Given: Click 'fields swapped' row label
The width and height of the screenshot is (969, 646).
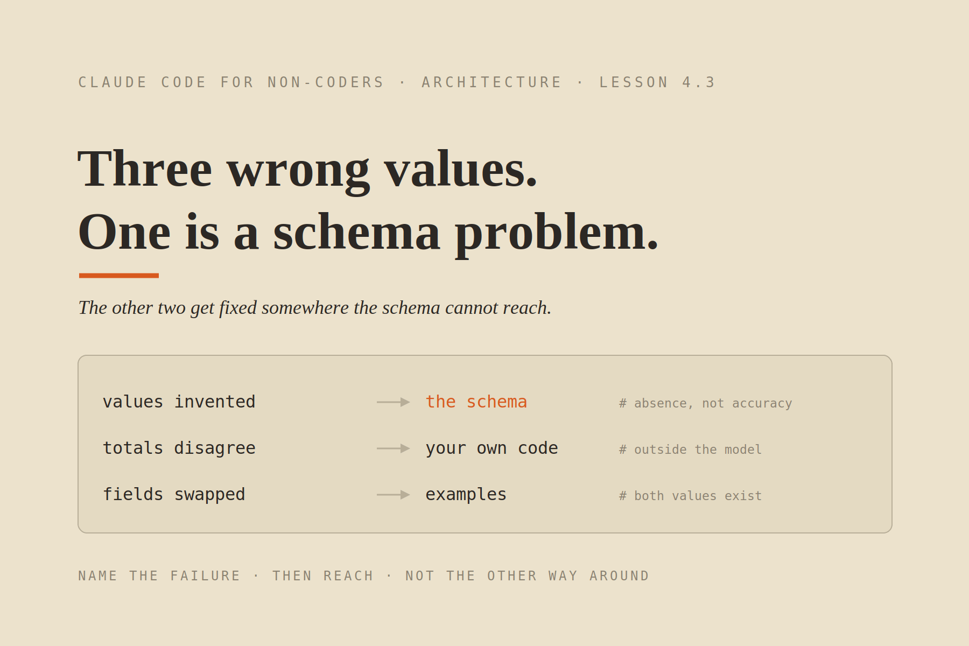Looking at the screenshot, I should 174,495.
